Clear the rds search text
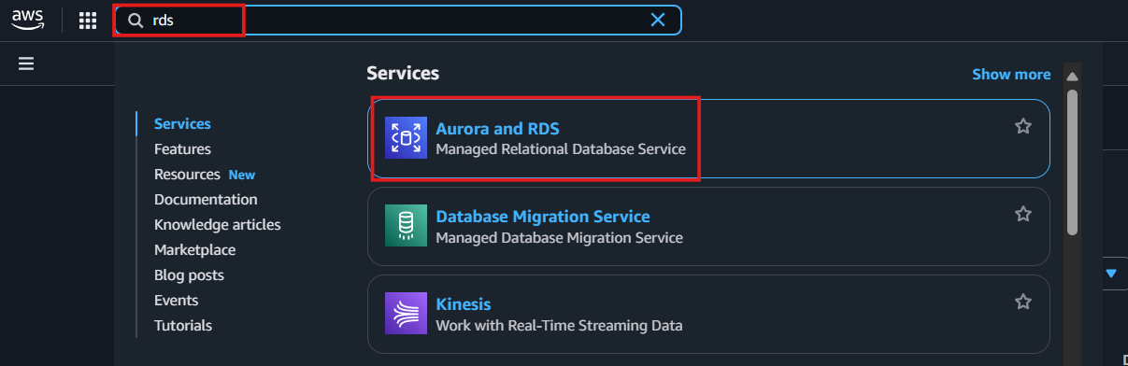The height and width of the screenshot is (366, 1128). 658,21
